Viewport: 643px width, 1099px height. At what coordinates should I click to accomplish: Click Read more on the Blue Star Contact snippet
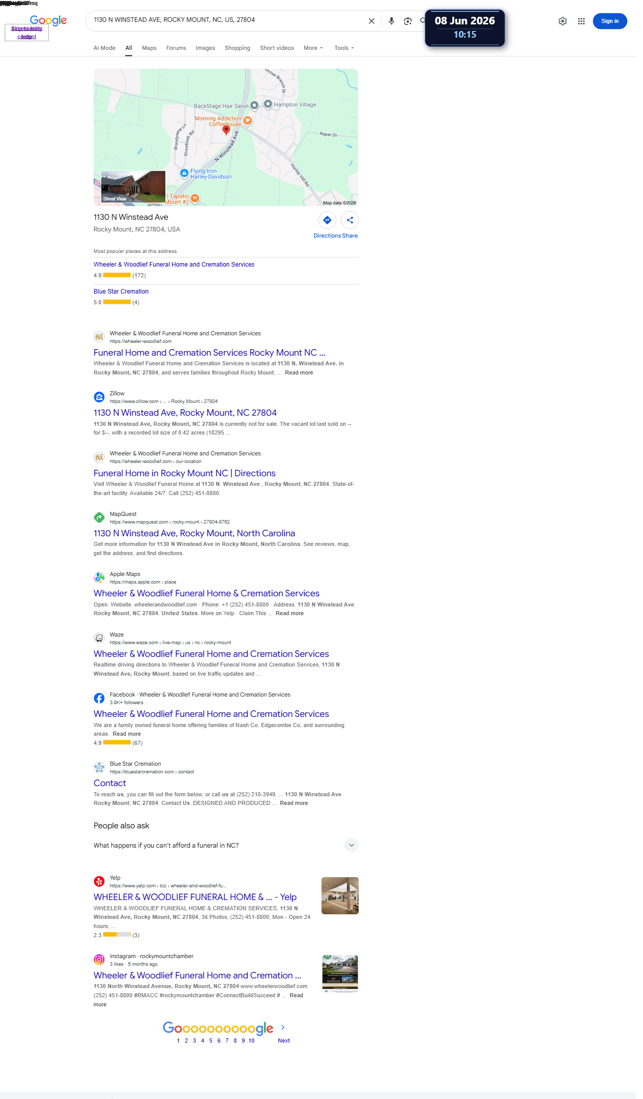tap(294, 803)
